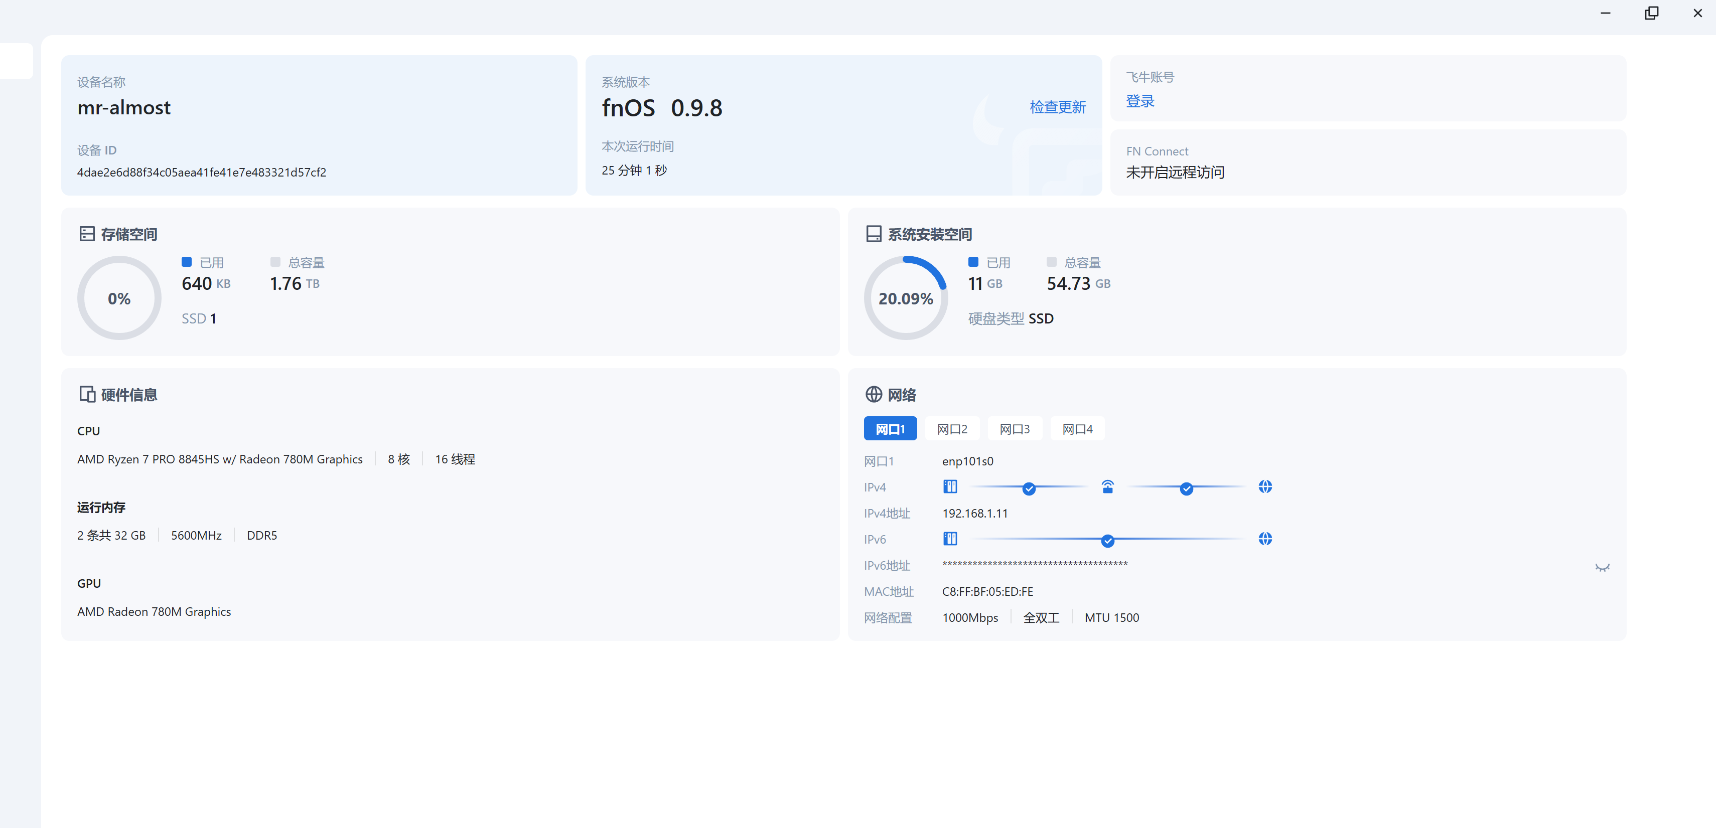Click the 1000Mbps network speed
Screen dimensions: 1716x828
[970, 618]
